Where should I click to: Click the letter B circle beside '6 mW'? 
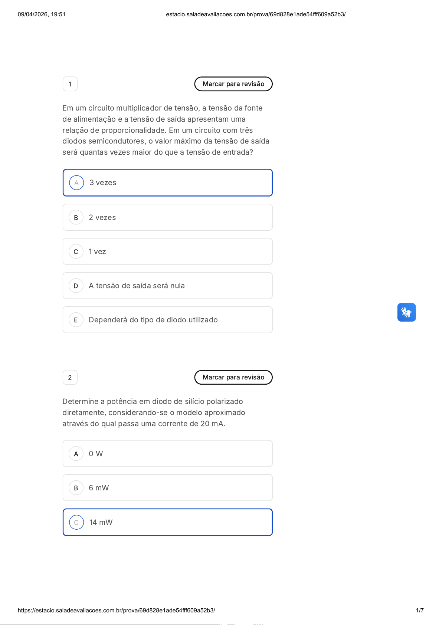pos(76,488)
